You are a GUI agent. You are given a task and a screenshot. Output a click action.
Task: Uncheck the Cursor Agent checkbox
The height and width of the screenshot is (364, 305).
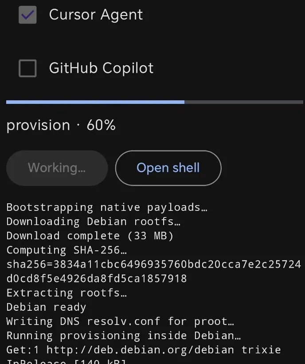(x=27, y=15)
